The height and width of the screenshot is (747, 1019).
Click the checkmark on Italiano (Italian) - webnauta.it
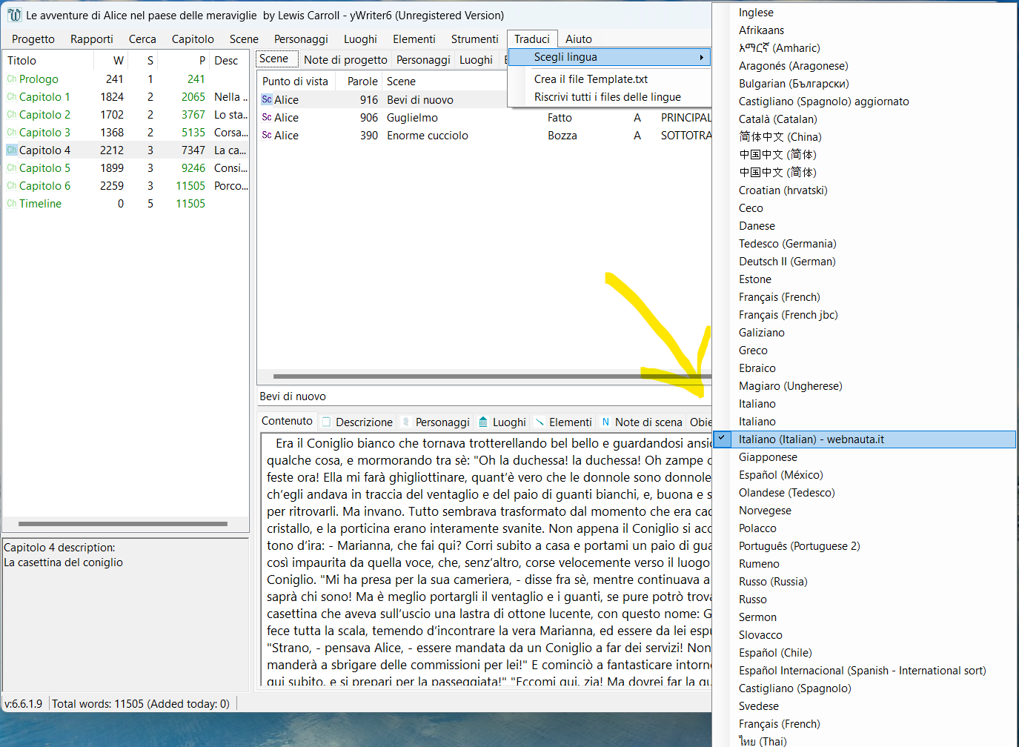(722, 439)
